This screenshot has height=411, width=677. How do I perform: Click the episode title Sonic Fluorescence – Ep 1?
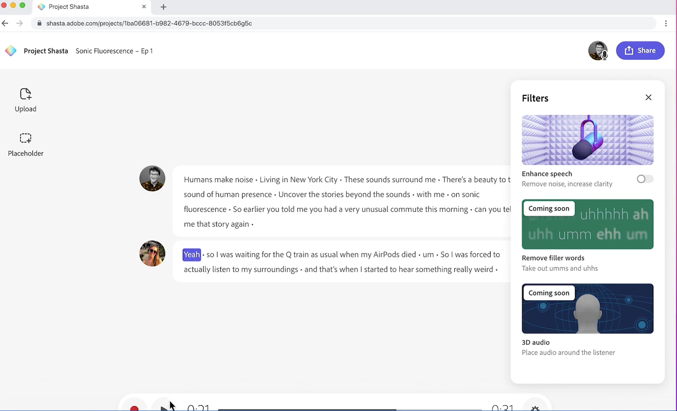click(x=114, y=51)
